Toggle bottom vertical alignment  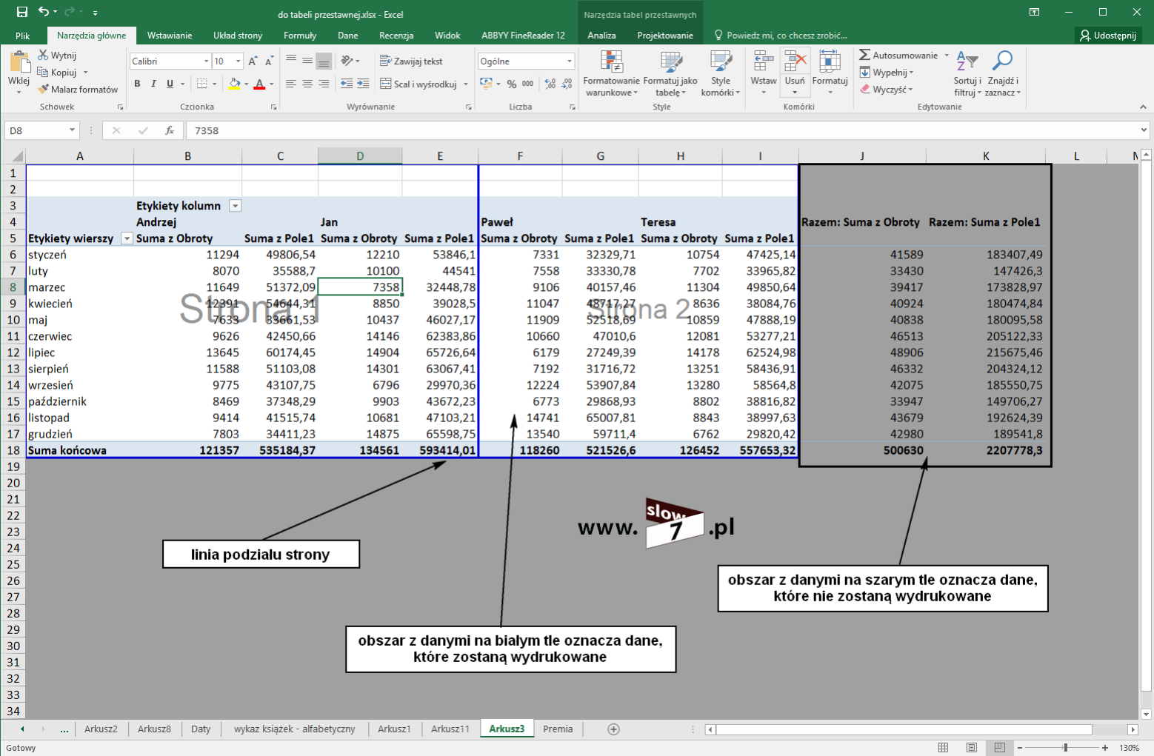(324, 61)
